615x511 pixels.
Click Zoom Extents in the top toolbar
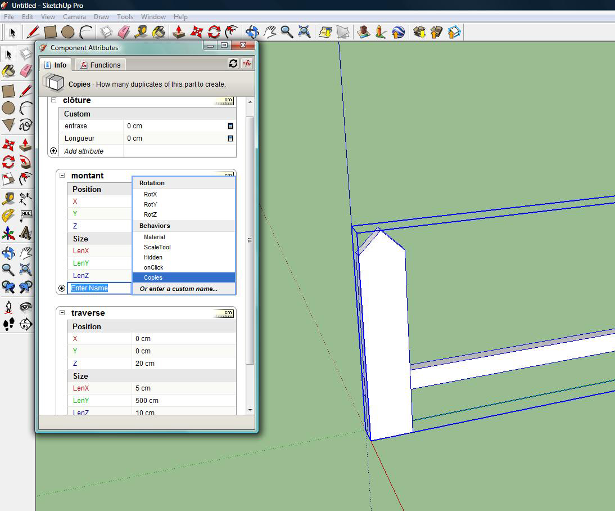(x=304, y=32)
